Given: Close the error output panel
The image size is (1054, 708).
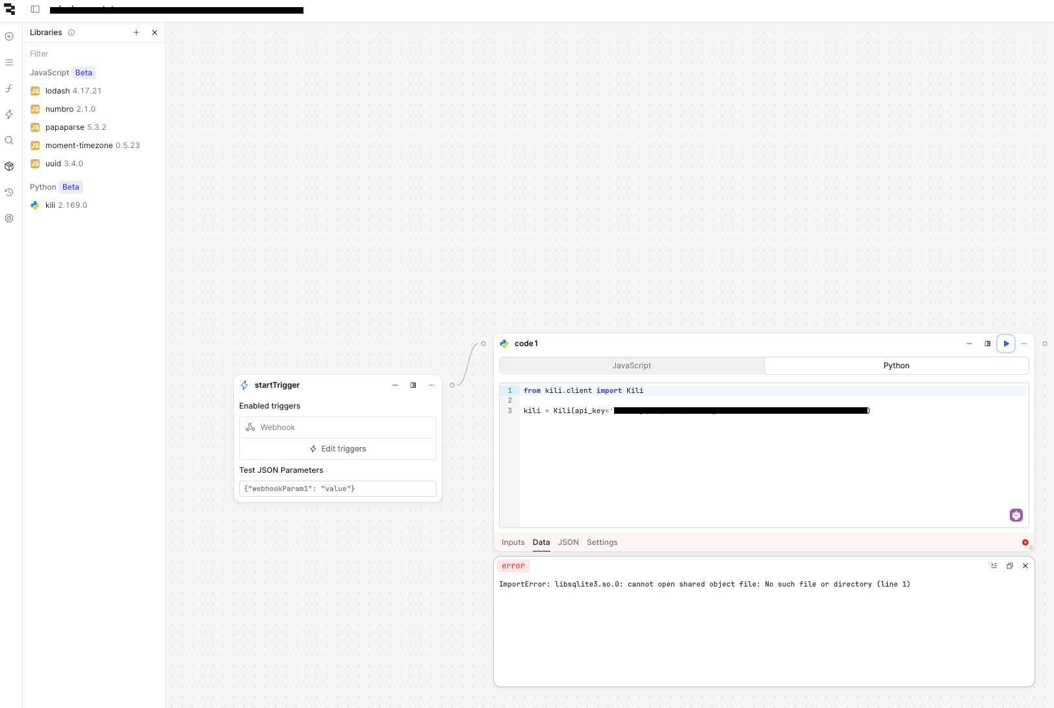Looking at the screenshot, I should (x=1025, y=566).
